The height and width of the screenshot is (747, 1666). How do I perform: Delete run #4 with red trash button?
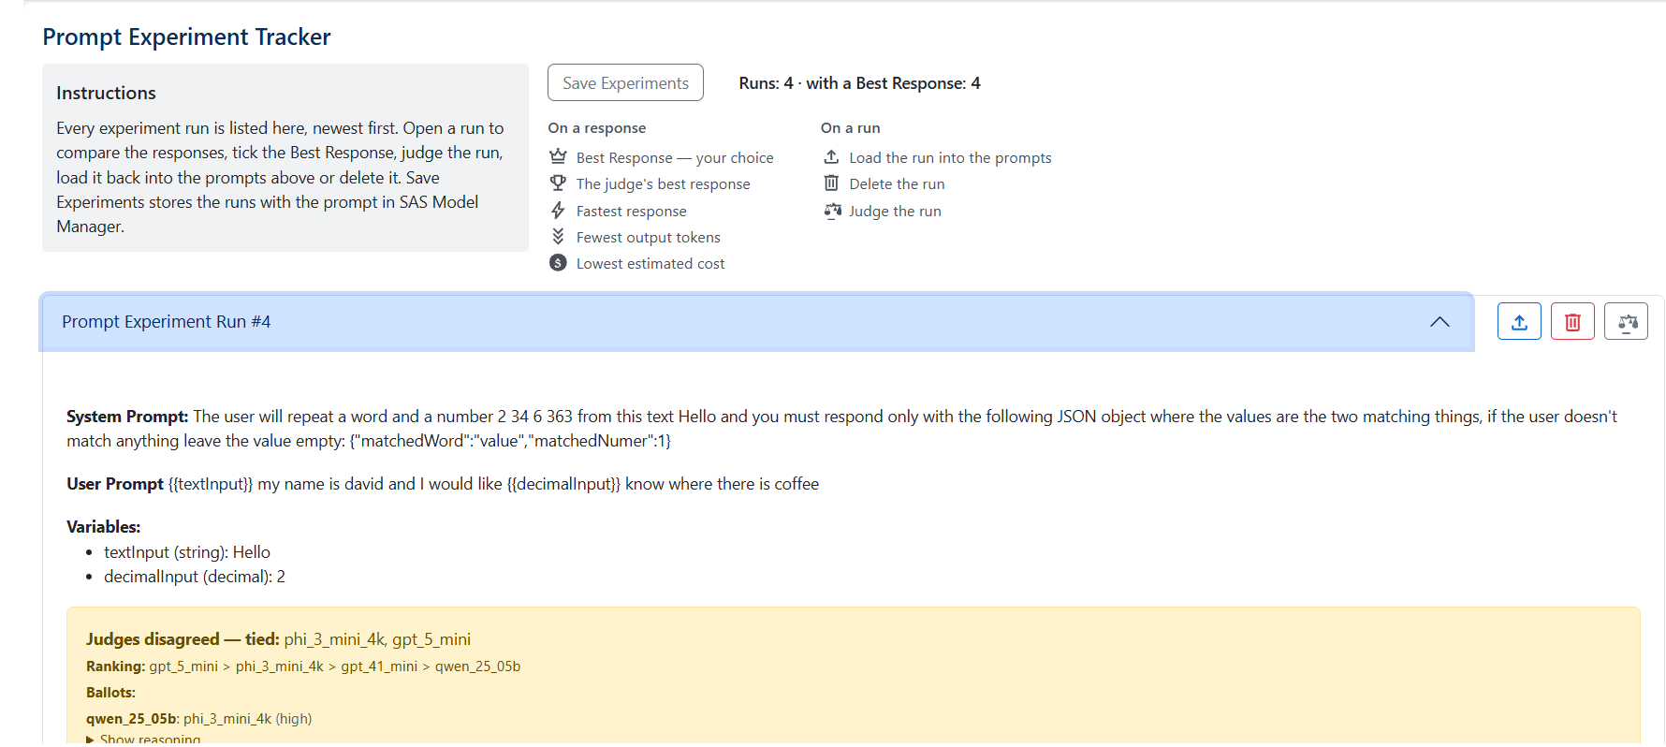1572,322
